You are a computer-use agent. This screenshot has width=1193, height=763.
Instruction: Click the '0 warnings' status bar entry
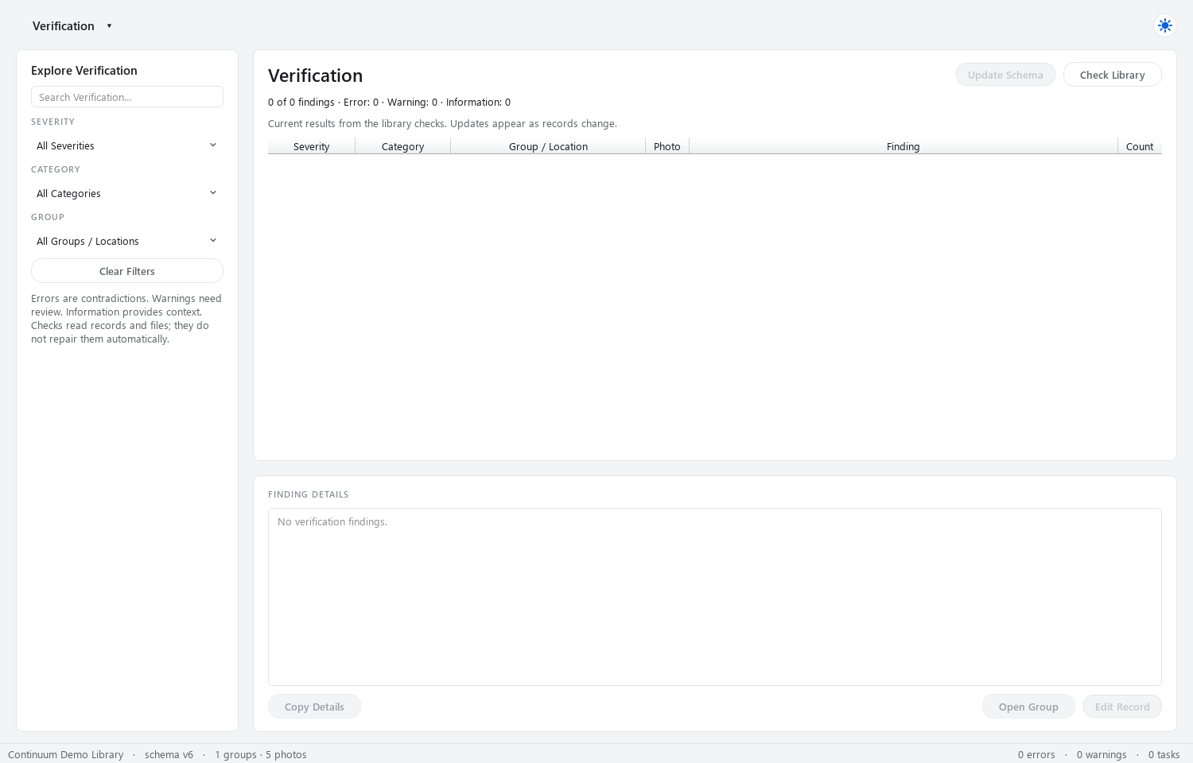click(x=1102, y=754)
